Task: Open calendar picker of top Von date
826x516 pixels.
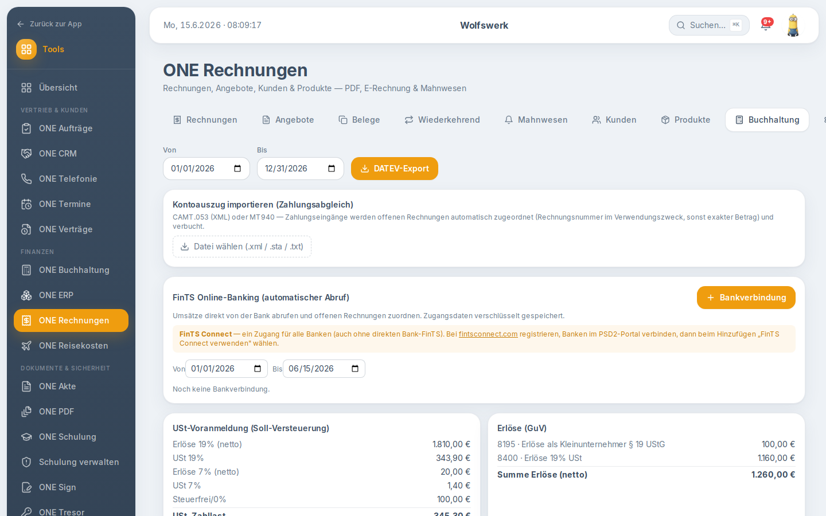Action: (x=237, y=169)
